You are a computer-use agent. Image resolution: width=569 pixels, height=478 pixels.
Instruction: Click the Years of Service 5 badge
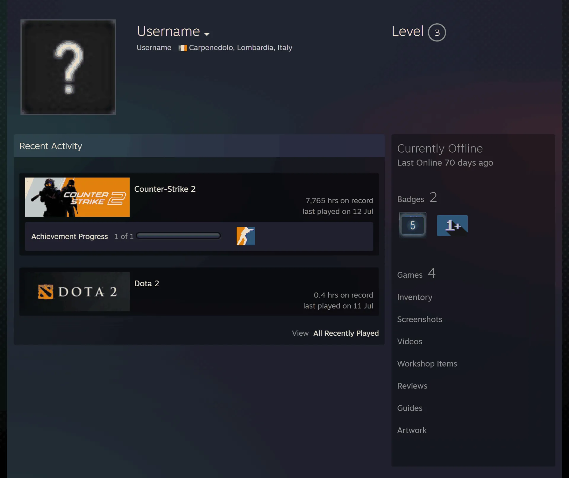tap(413, 225)
